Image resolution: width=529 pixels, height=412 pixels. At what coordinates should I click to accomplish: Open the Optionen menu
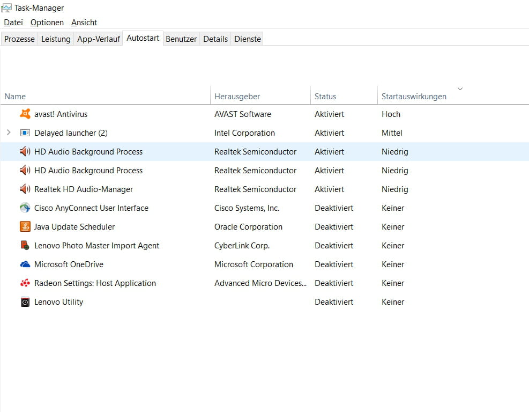[x=47, y=23]
